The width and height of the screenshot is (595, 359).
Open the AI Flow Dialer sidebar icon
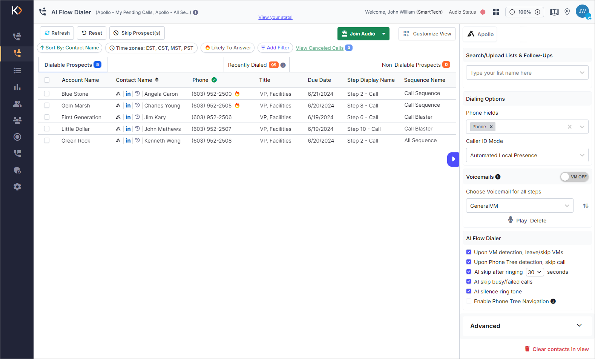tap(17, 53)
